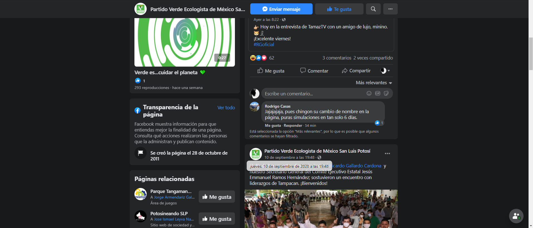Viewport: 533px width, 228px height.
Task: Open the Rodrigo Casas name link
Action: tap(277, 106)
